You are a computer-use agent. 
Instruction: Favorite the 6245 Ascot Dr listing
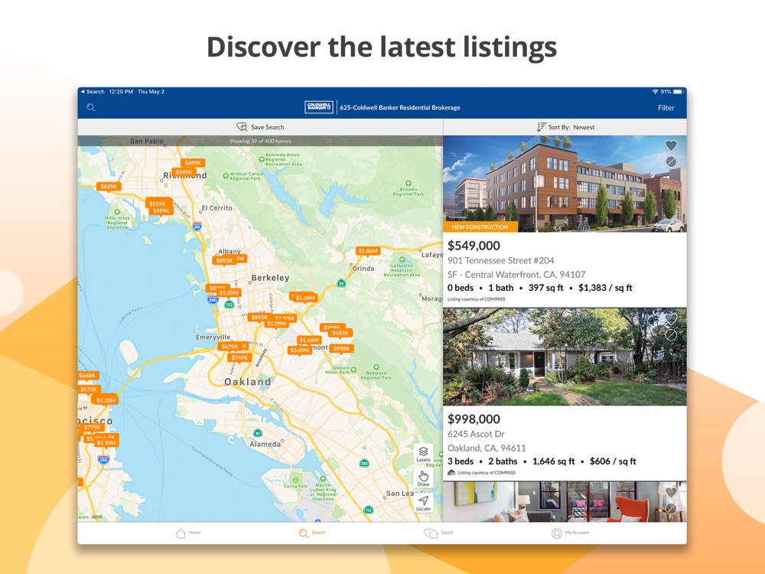tap(671, 318)
